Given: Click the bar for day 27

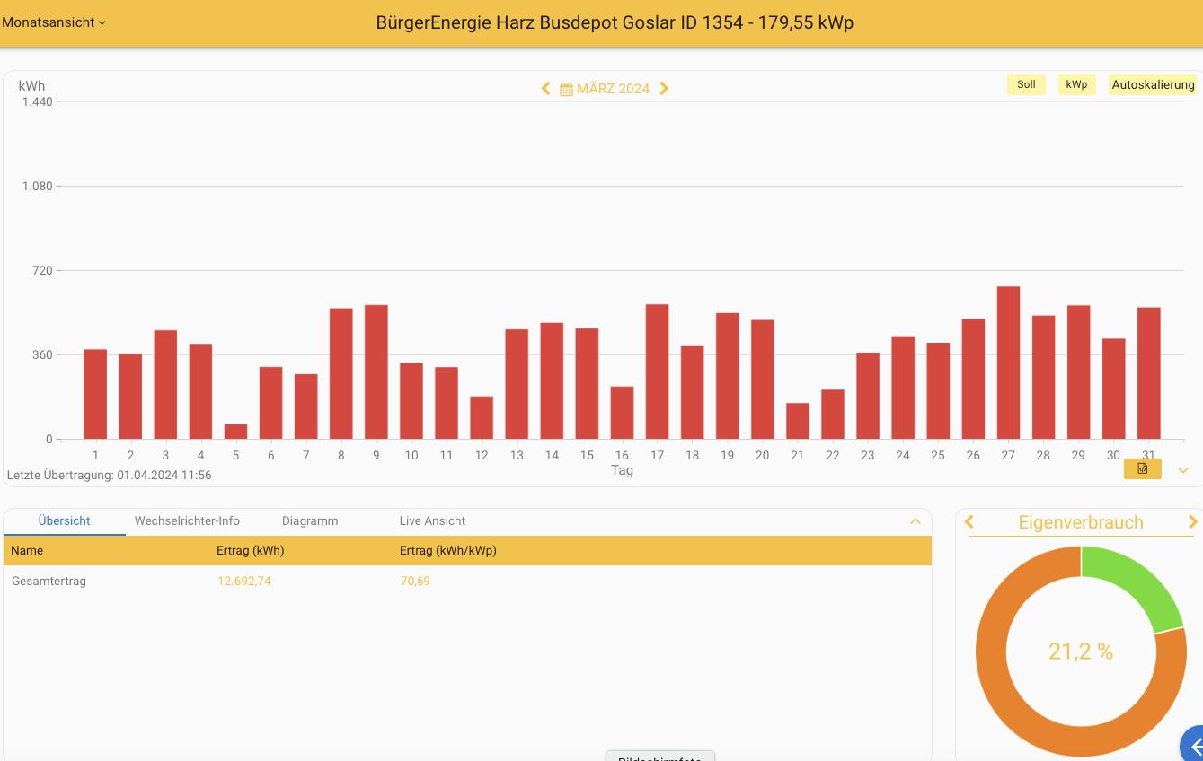Looking at the screenshot, I should click(x=1008, y=363).
